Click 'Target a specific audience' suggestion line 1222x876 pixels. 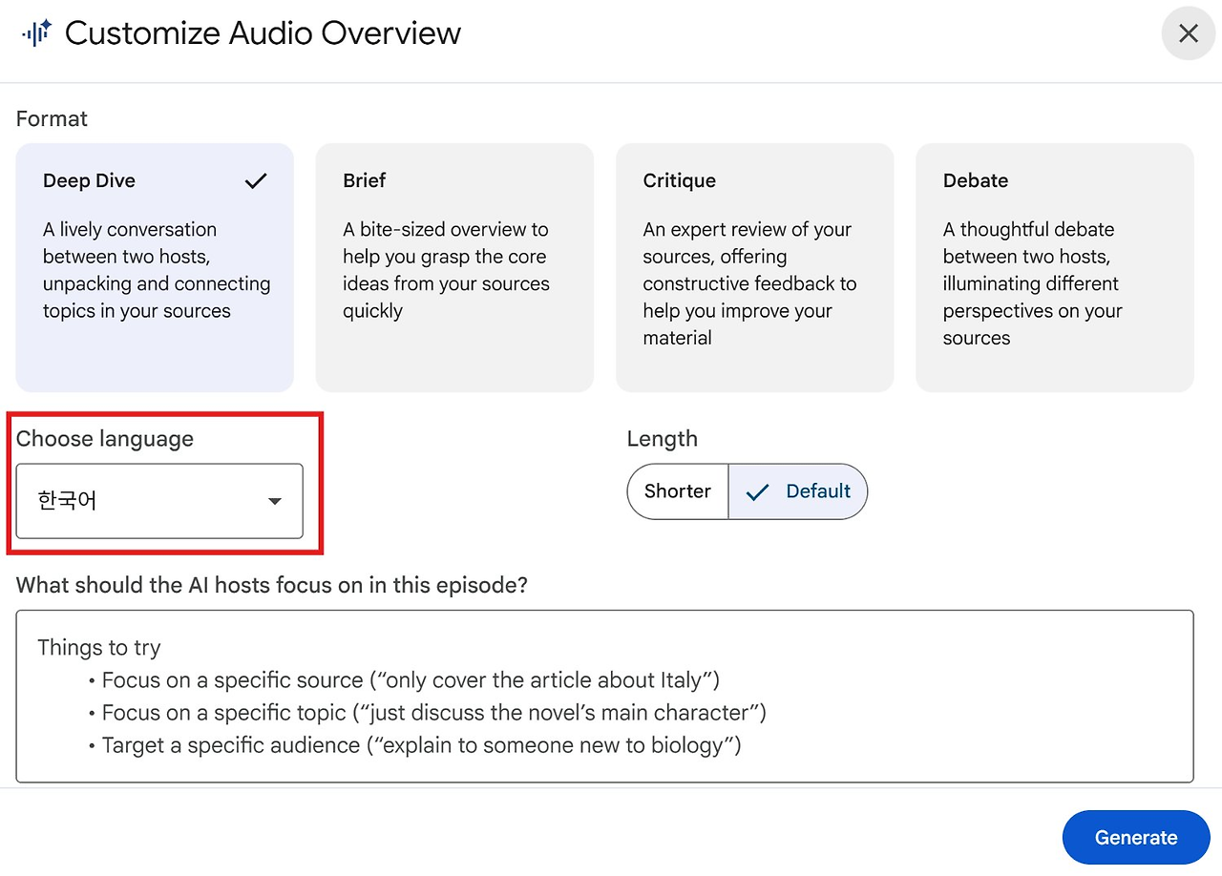(x=414, y=745)
